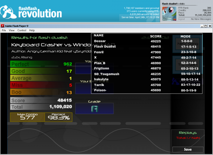Open the Help menu

(x=32, y=30)
